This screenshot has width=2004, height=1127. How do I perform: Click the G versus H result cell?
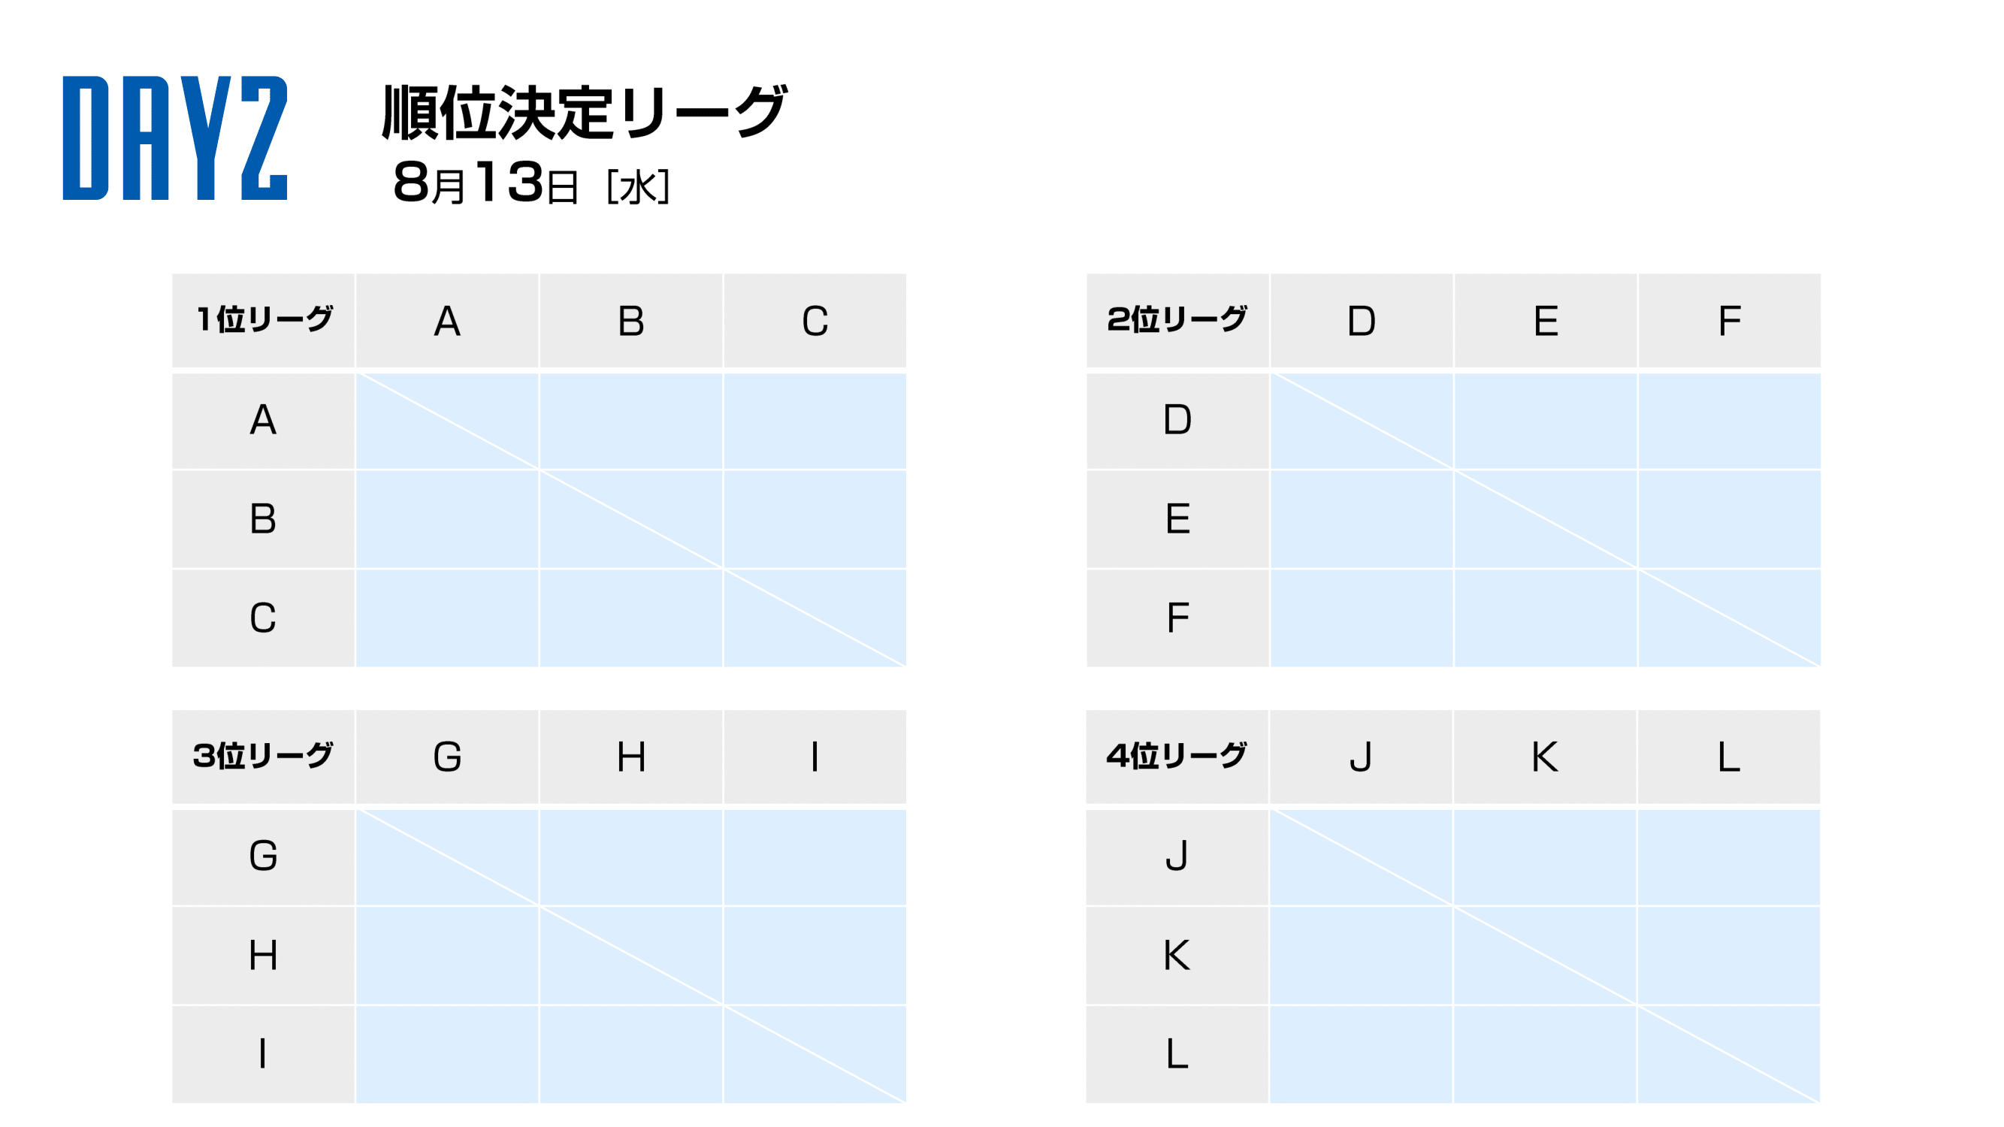pyautogui.click(x=631, y=857)
